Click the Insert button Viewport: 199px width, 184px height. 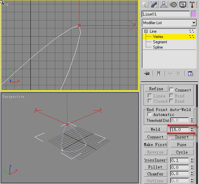(x=182, y=137)
